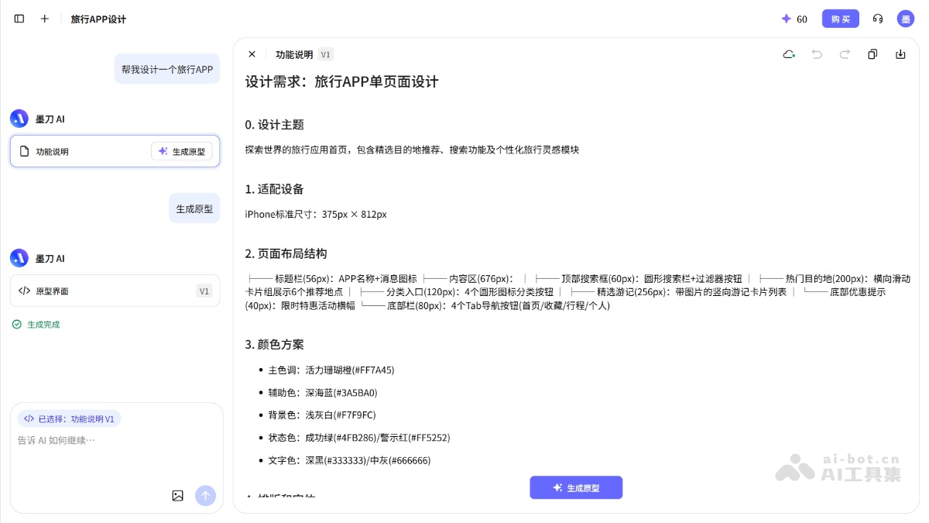The image size is (929, 523).
Task: Click the 生成原型 button at page bottom
Action: (576, 487)
